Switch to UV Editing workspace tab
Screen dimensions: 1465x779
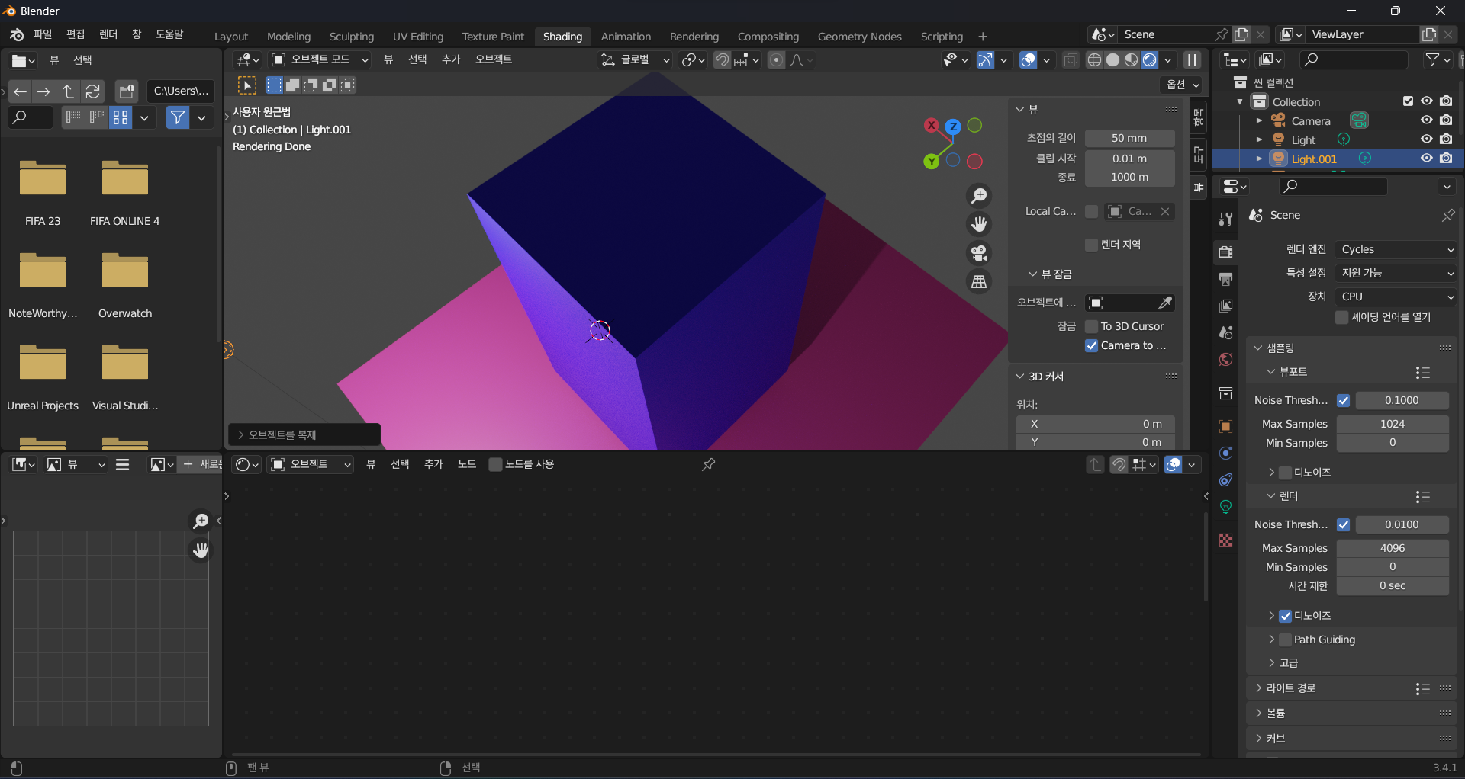click(417, 37)
